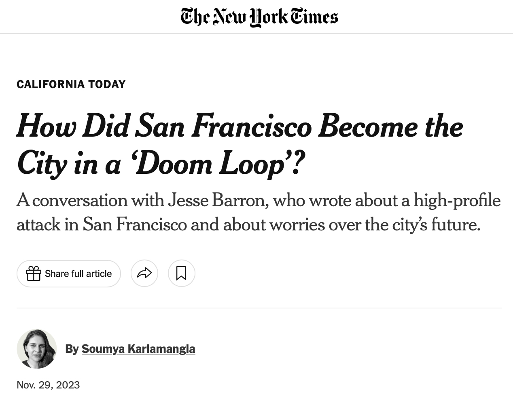Open the Soumya Karlamangla author link
This screenshot has width=513, height=401.
138,348
